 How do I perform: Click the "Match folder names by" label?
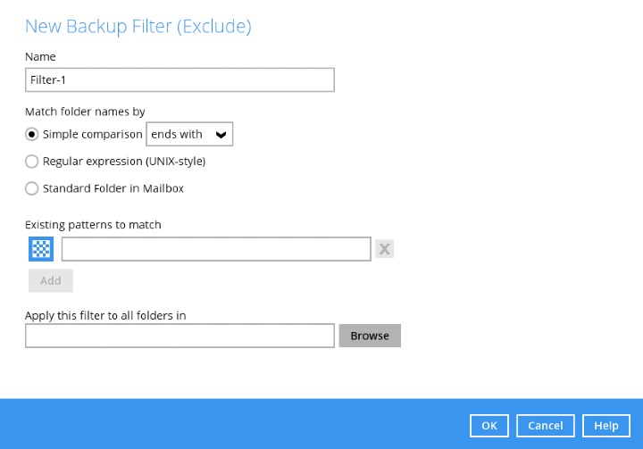(x=85, y=112)
